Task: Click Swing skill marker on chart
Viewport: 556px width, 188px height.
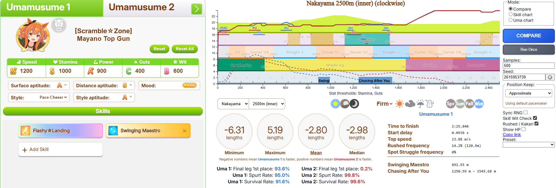Action: [324, 80]
